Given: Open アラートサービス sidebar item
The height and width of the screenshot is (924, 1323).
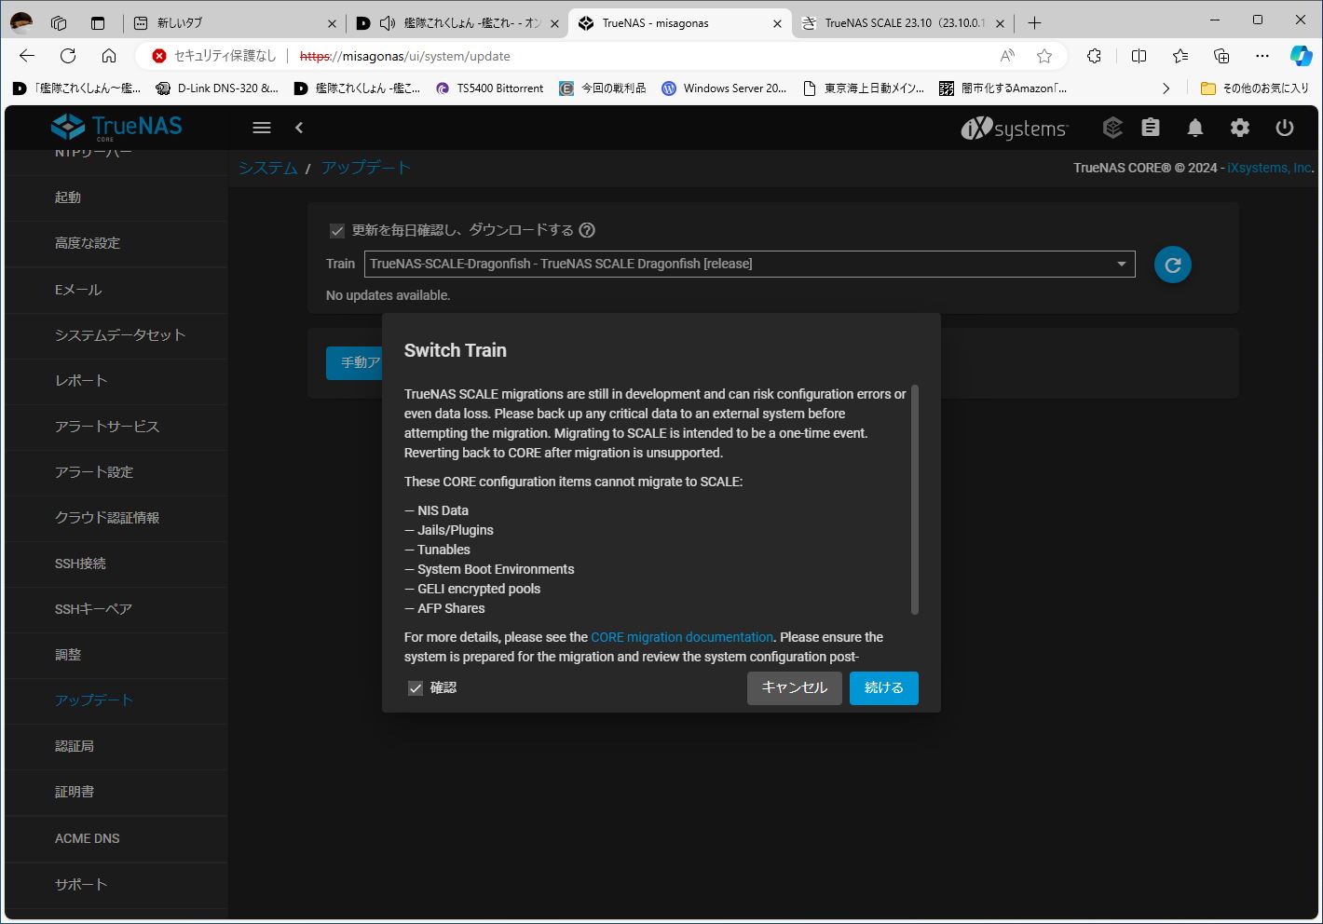Looking at the screenshot, I should click(116, 427).
